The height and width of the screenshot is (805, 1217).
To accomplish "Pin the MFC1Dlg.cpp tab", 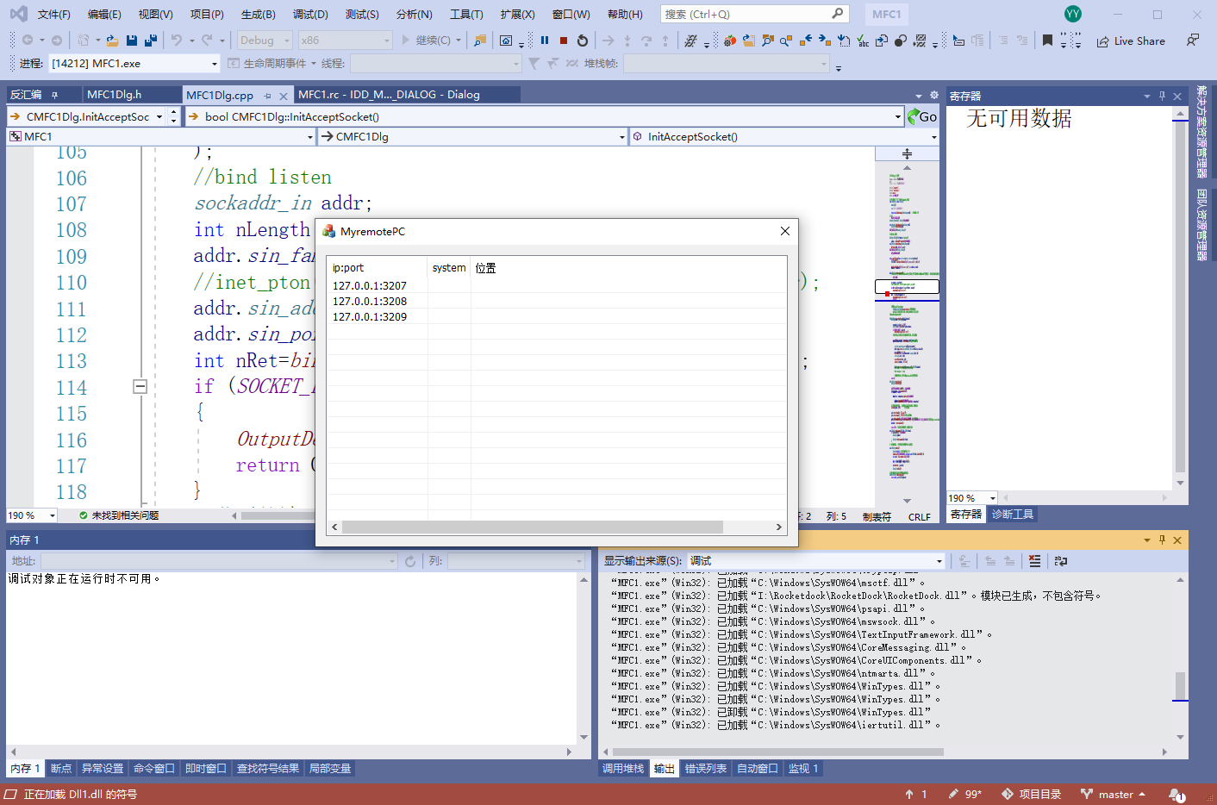I will (x=268, y=96).
